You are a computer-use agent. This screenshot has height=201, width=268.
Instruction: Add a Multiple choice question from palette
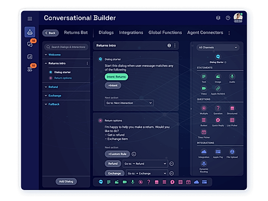coord(204,108)
